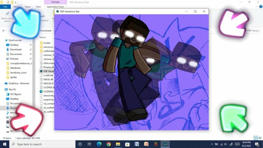
Task: Click the File Explorer help icon
Action: click(261, 7)
